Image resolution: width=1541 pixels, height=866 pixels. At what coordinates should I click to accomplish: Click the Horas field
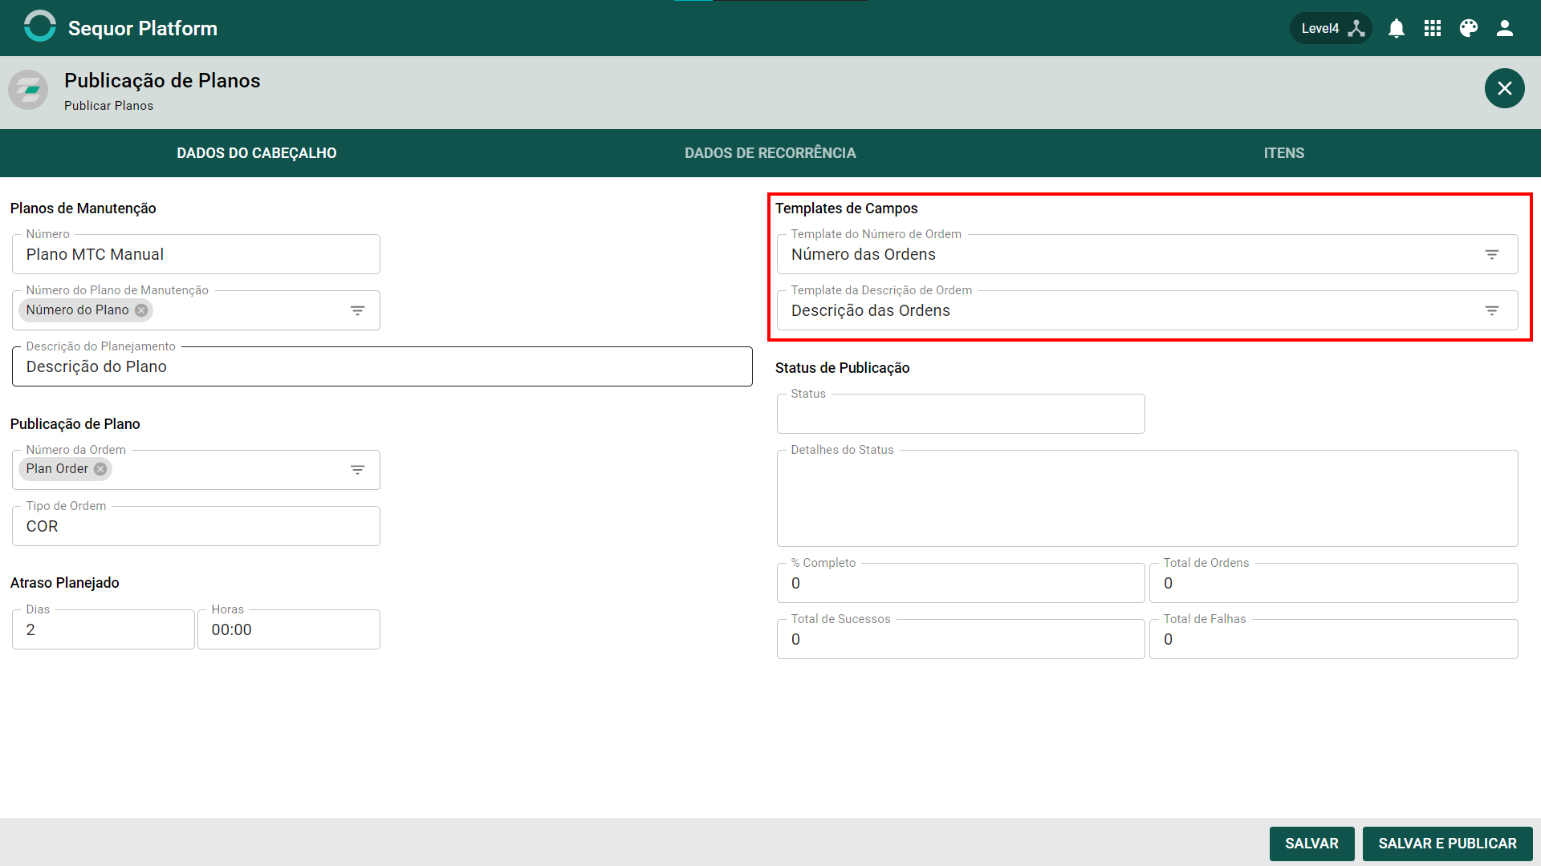point(289,629)
